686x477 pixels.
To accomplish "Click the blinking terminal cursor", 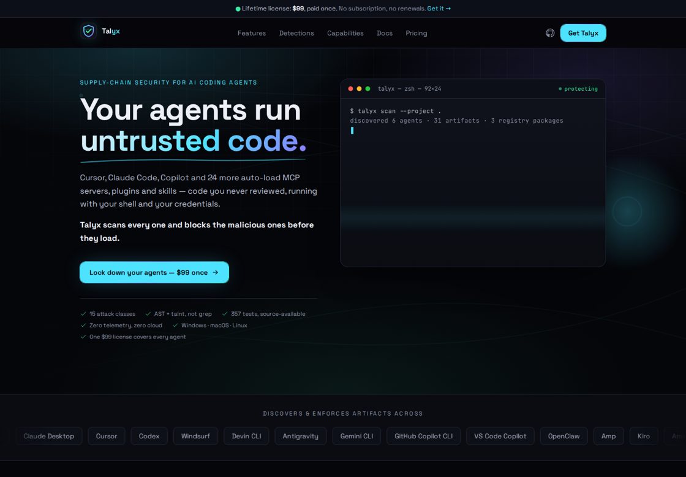I will pyautogui.click(x=352, y=131).
